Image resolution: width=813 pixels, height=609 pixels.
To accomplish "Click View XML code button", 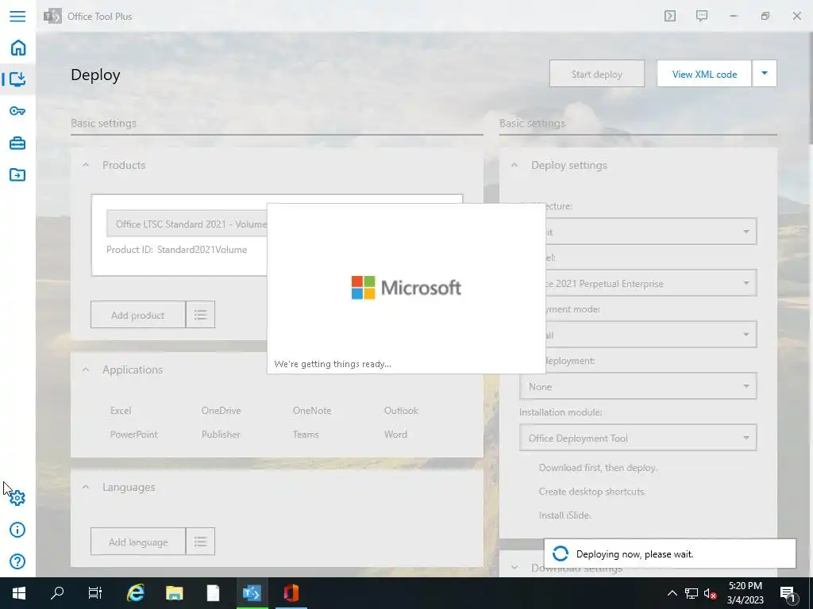I will click(x=704, y=74).
